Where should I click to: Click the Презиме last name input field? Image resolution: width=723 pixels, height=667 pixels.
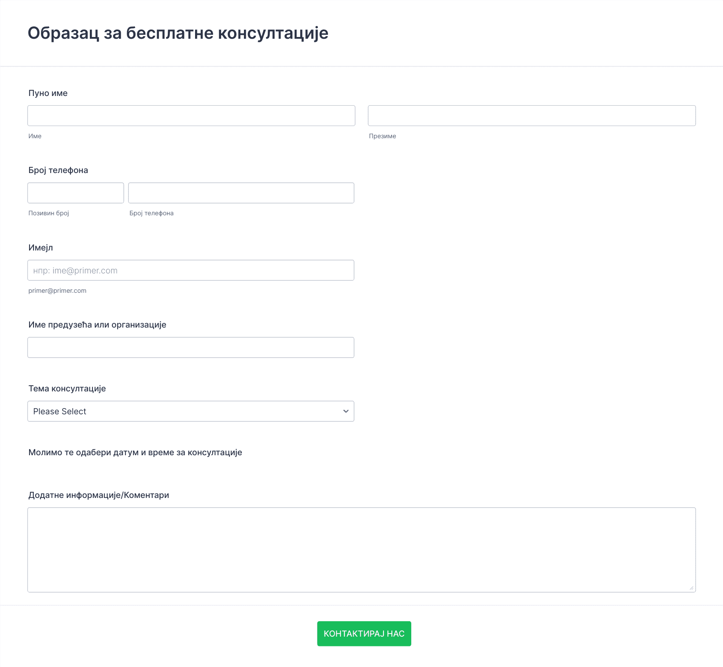pyautogui.click(x=532, y=116)
